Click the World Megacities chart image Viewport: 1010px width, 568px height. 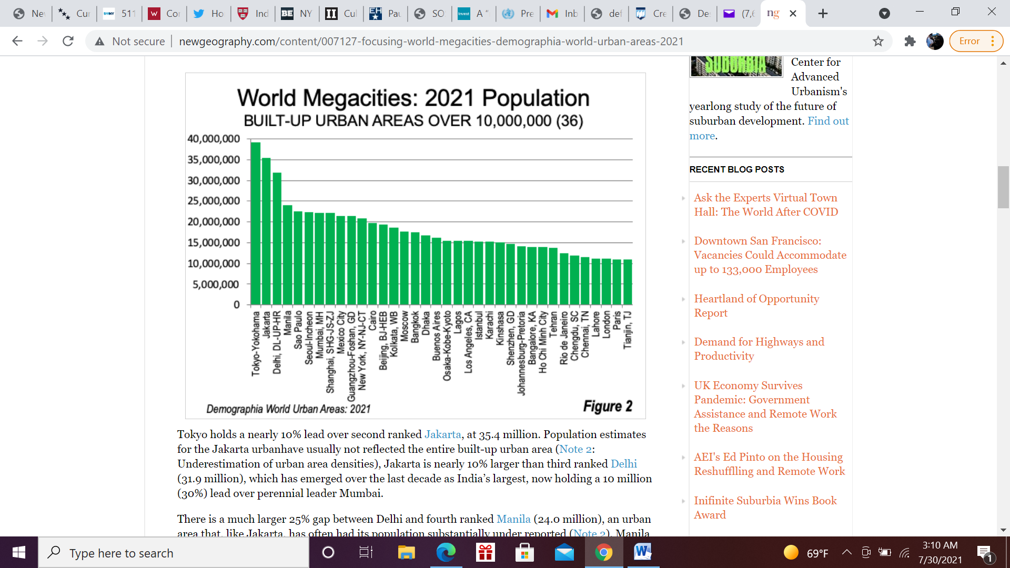click(415, 246)
